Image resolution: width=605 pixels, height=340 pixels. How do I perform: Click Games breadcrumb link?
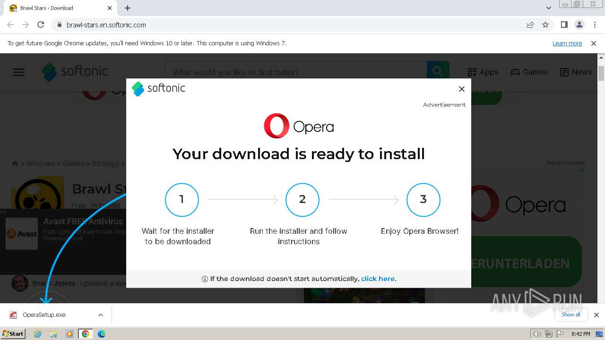coord(73,163)
